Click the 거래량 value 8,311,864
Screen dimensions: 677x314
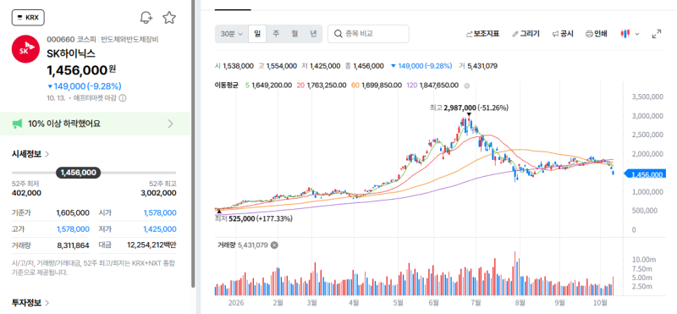73,245
